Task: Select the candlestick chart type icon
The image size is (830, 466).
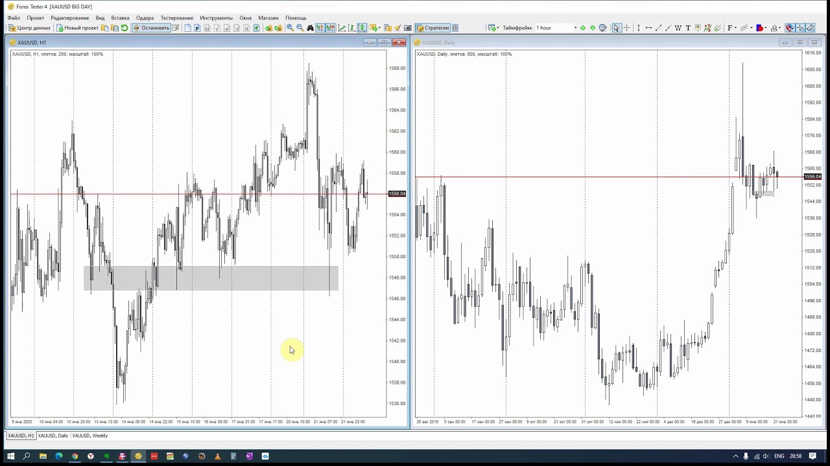Action: 361,28
